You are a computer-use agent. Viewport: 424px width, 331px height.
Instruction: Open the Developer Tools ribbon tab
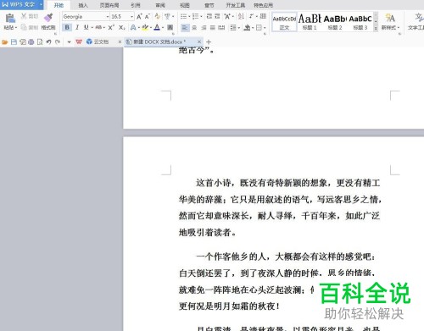tap(236, 5)
